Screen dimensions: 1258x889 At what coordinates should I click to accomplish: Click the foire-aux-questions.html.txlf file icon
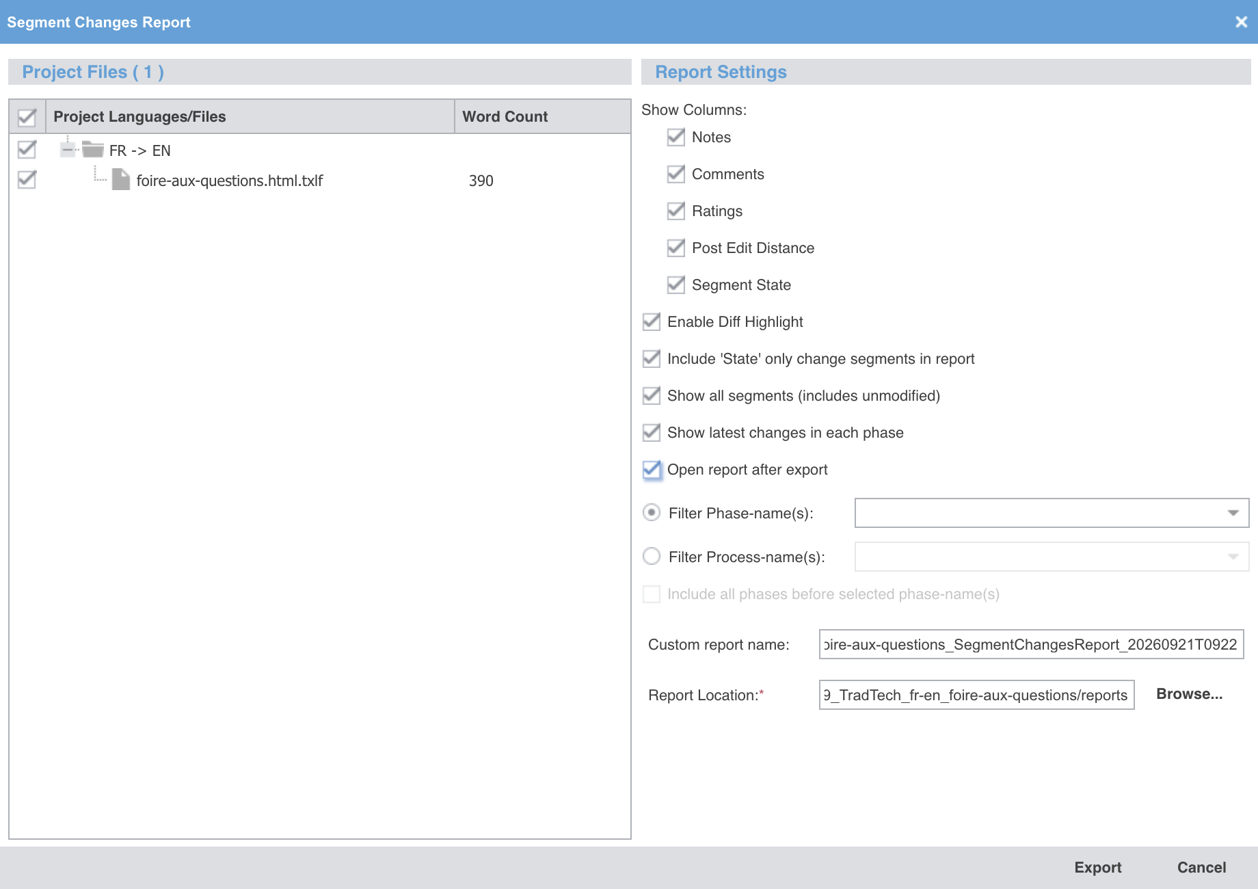pyautogui.click(x=121, y=180)
